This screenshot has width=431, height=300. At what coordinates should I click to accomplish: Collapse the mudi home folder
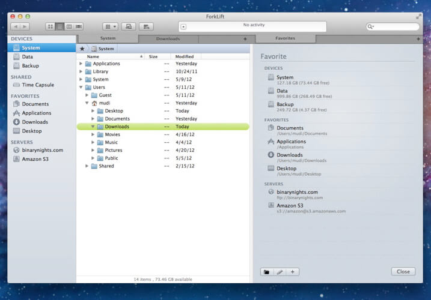coord(87,103)
